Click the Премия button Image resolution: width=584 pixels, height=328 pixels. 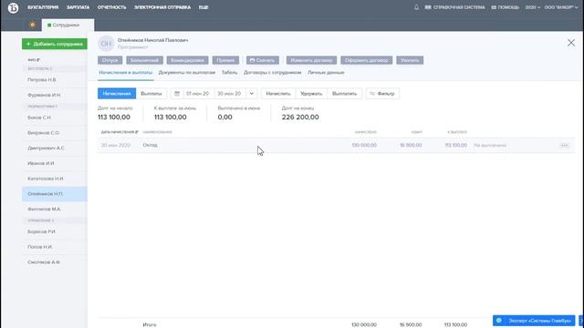[225, 60]
